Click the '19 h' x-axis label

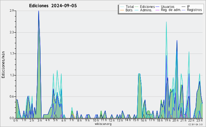tap(168, 120)
